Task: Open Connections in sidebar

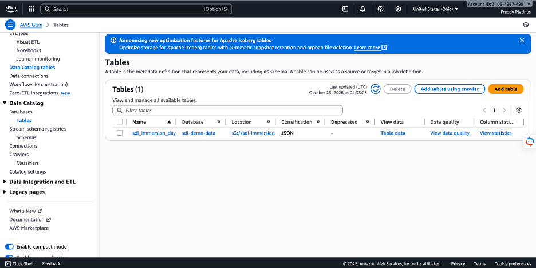Action: click(x=23, y=146)
